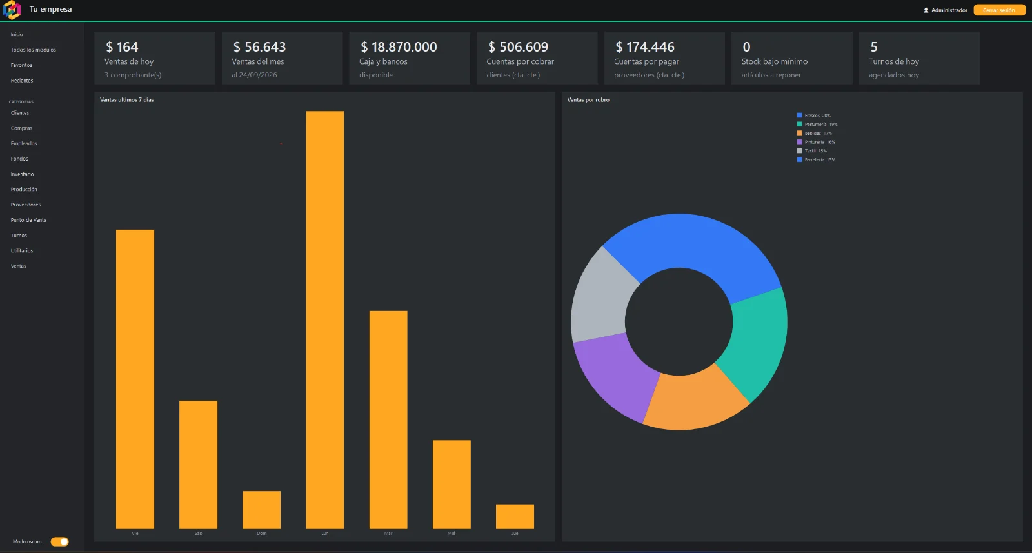
Task: Open Punto de Venta
Action: click(28, 220)
